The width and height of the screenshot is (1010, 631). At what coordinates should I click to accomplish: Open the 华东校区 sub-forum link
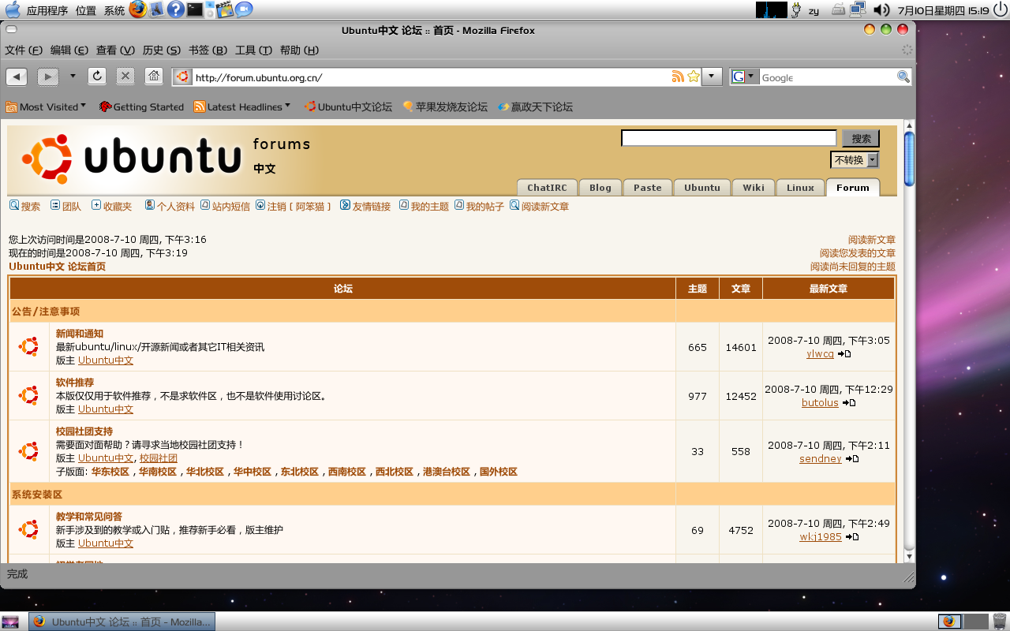click(x=110, y=472)
